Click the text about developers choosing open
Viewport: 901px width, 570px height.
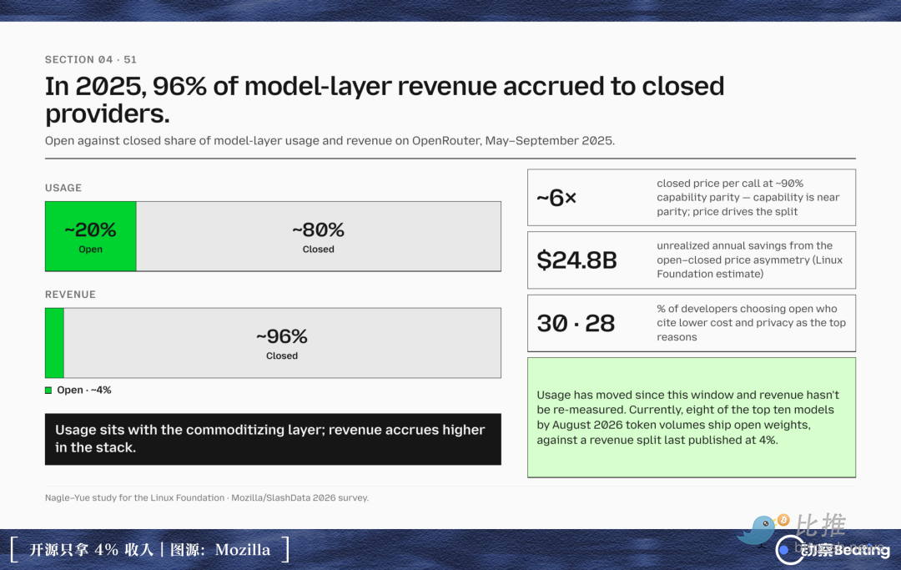(752, 323)
